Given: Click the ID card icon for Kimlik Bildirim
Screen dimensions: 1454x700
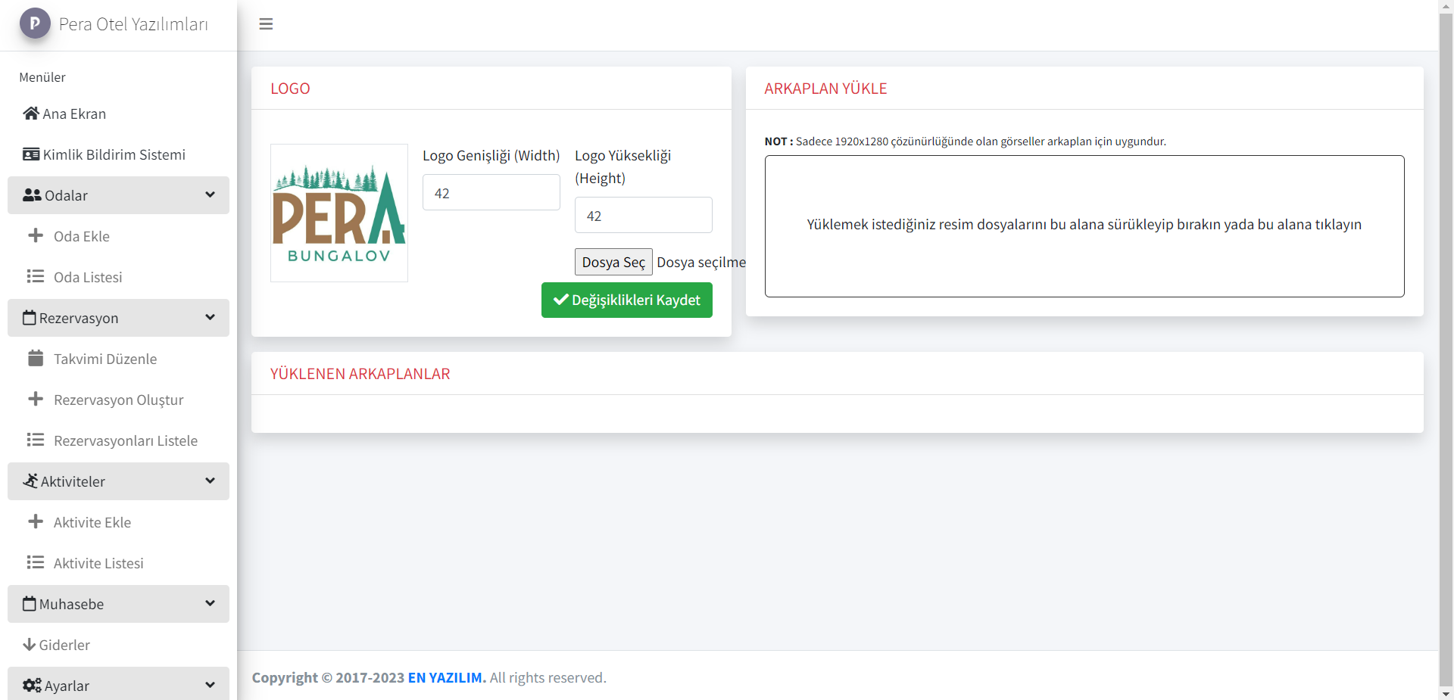Looking at the screenshot, I should (31, 154).
